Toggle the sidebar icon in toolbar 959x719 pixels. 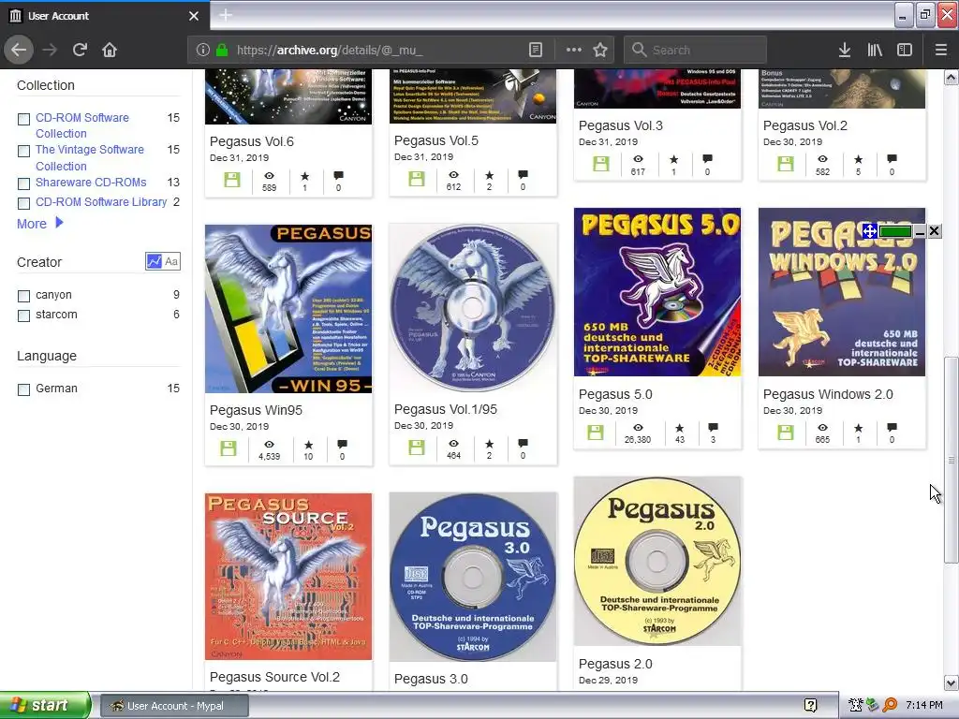(x=905, y=50)
